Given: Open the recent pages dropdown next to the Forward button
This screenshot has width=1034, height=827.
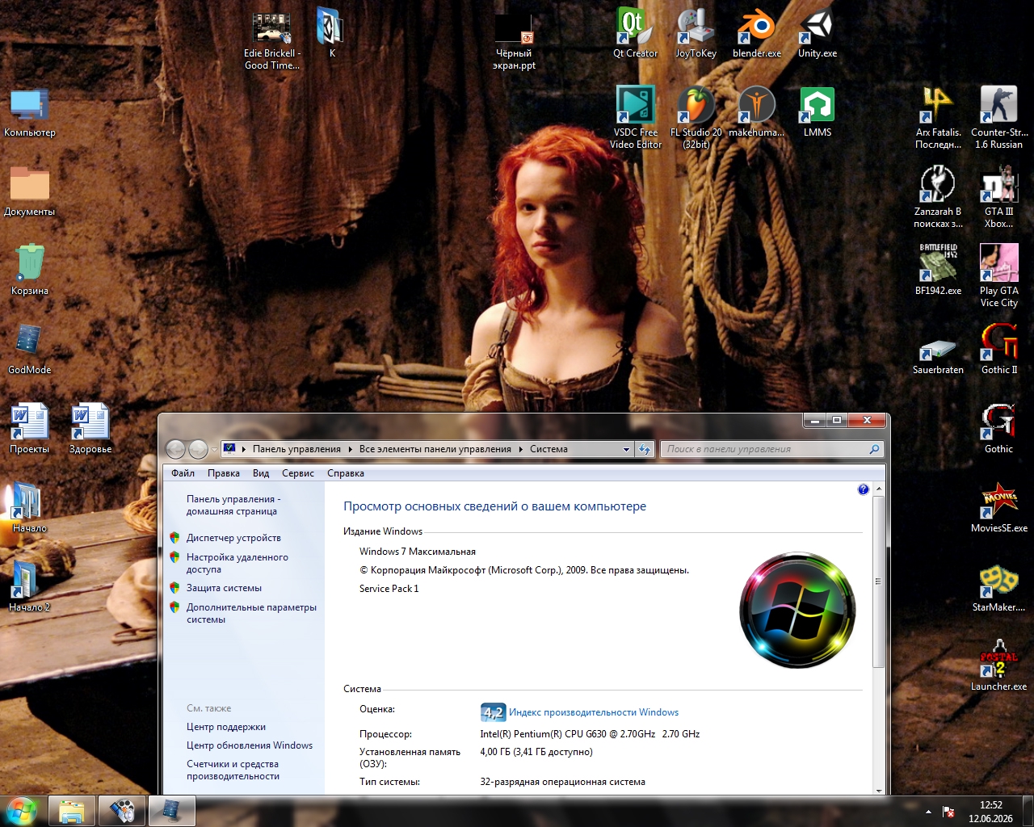Looking at the screenshot, I should click(214, 450).
